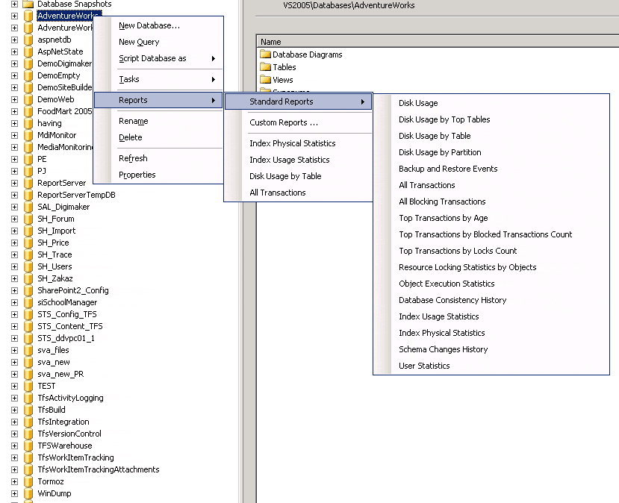Choose Delete in the context menu

pos(159,137)
